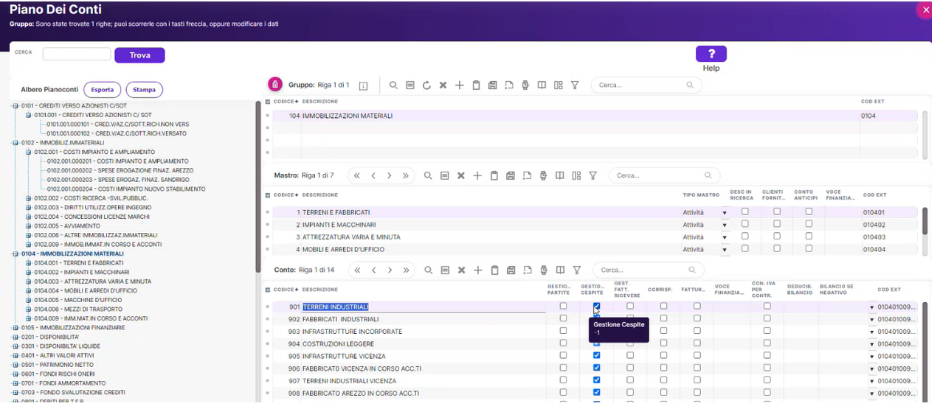Click the Albero Pianoconti tree scrollbar
The width and height of the screenshot is (940, 409).
tap(258, 188)
